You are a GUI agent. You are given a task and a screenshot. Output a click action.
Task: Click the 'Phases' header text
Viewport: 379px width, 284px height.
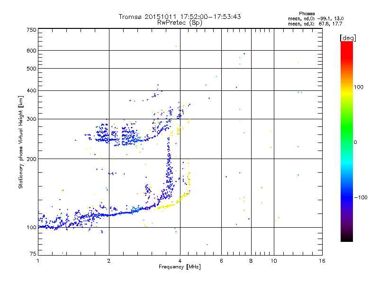(307, 14)
